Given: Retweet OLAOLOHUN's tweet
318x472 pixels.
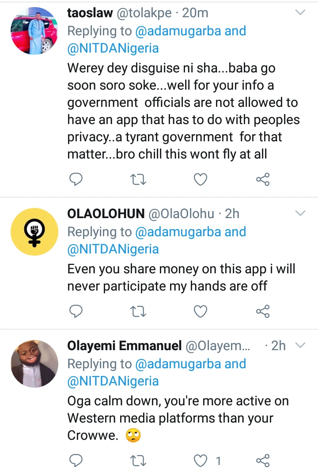Looking at the screenshot, I should point(138,311).
